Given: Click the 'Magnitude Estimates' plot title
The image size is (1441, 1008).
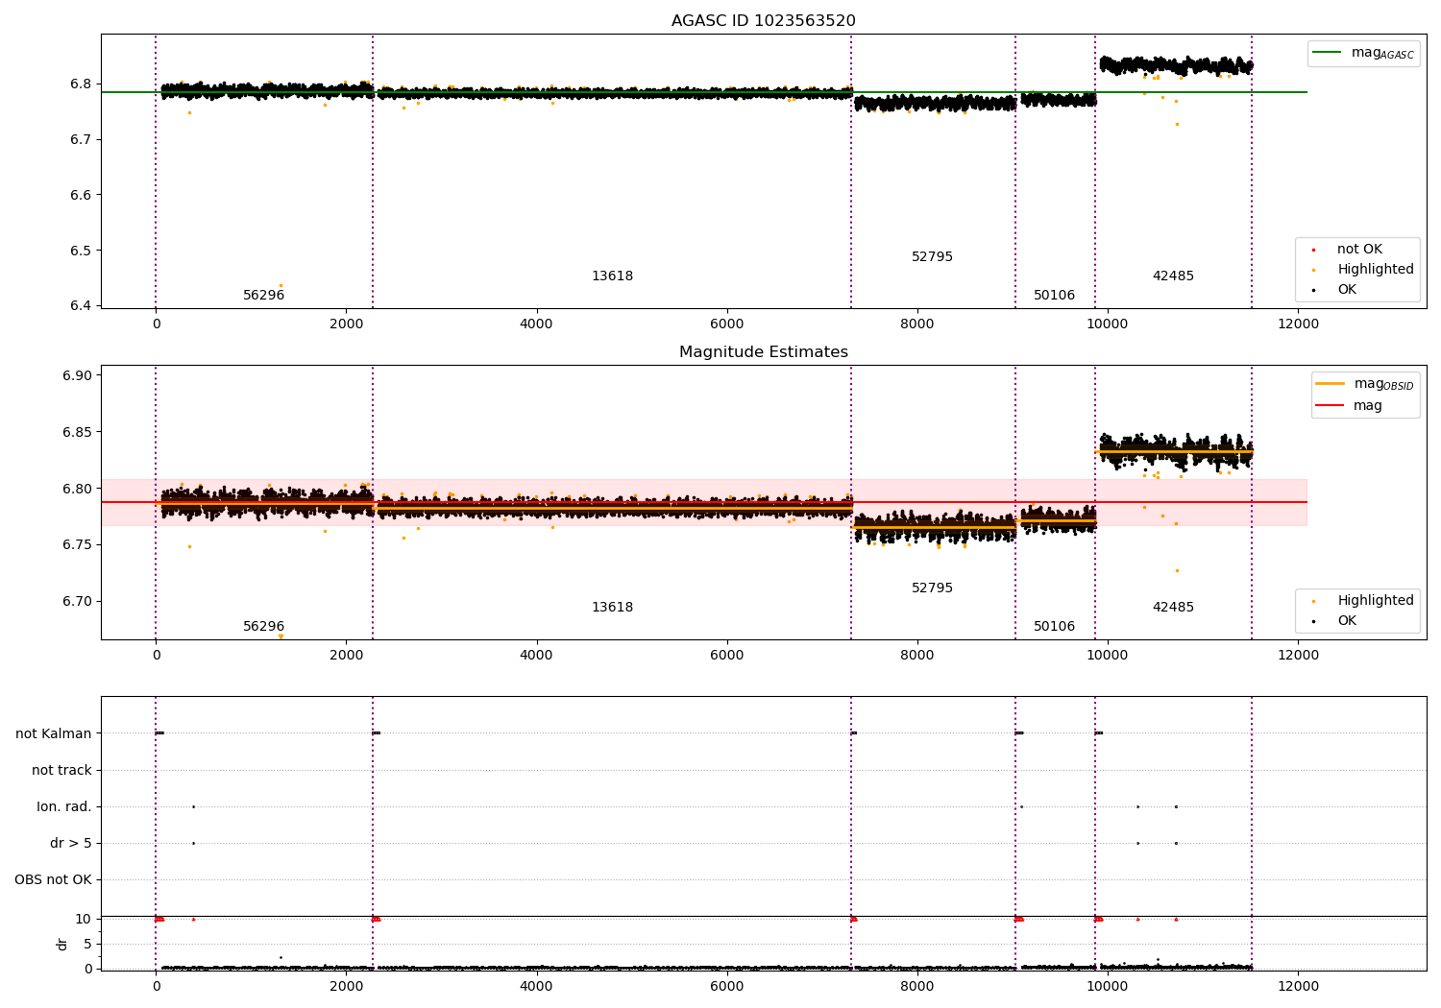Looking at the screenshot, I should click(x=763, y=352).
